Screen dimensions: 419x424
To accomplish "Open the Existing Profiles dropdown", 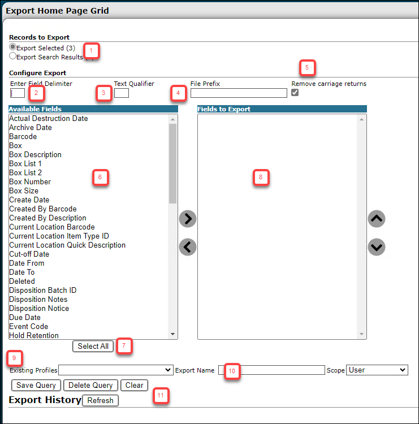I will click(115, 370).
